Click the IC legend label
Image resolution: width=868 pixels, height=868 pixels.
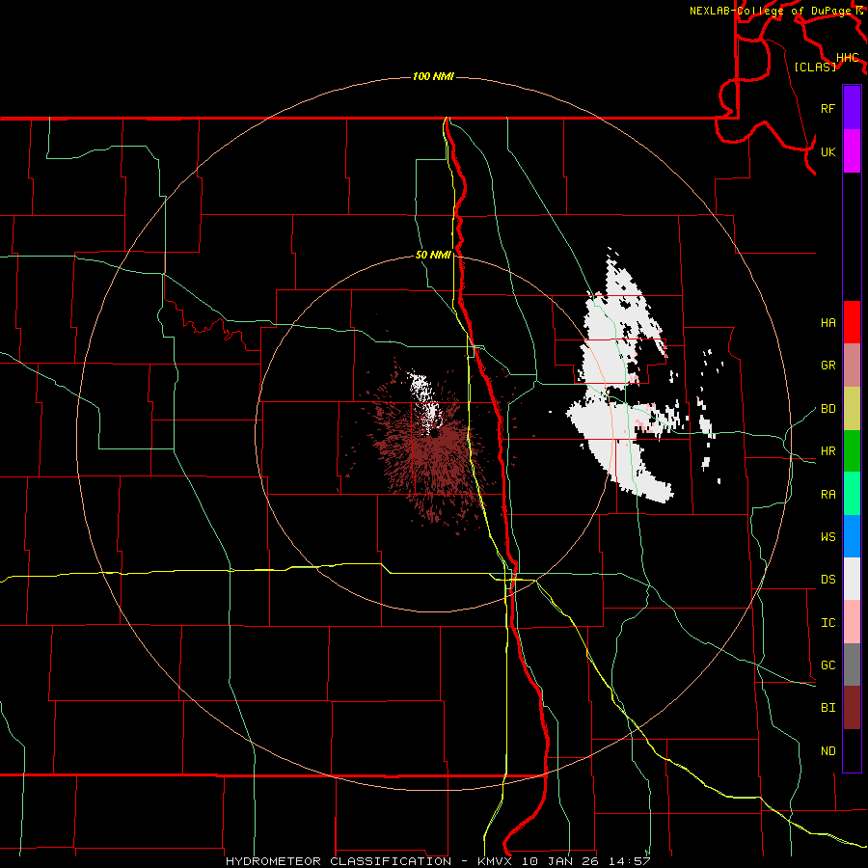click(x=827, y=623)
